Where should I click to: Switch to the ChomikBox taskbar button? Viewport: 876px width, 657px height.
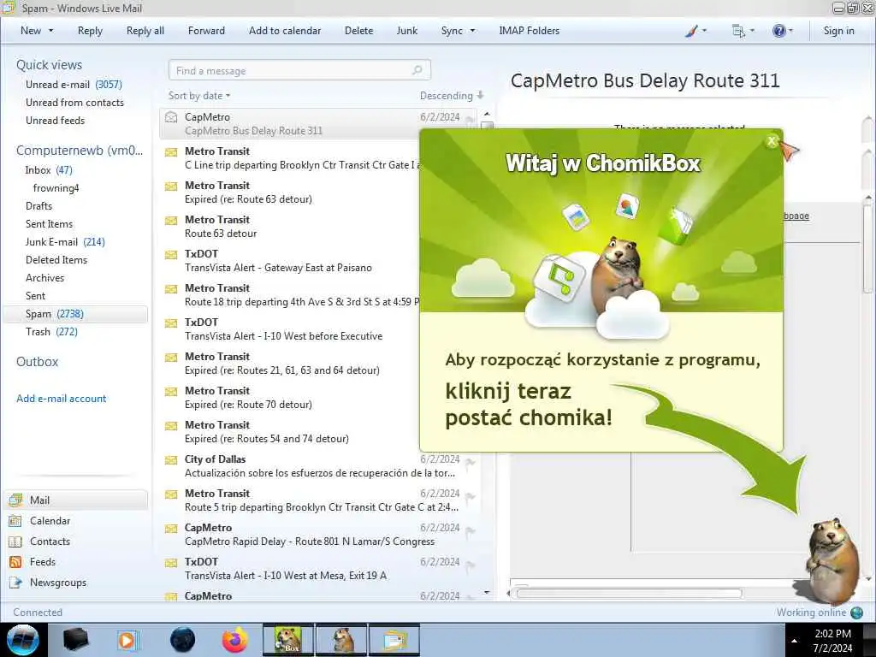pos(288,640)
